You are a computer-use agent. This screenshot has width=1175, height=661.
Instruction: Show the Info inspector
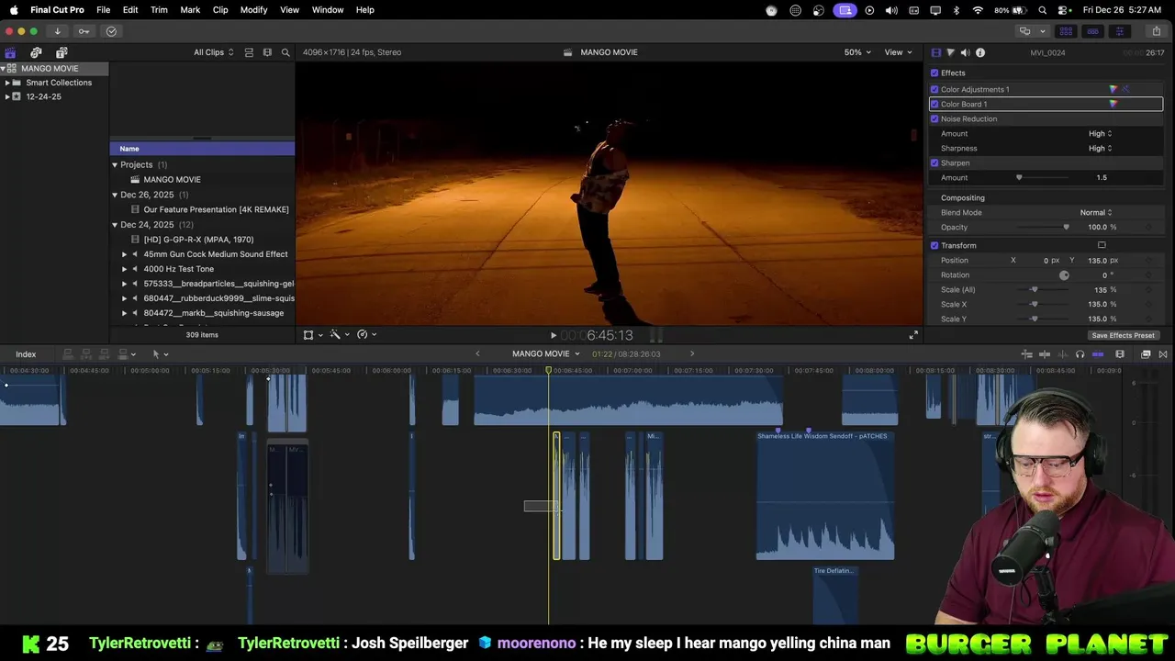[980, 52]
